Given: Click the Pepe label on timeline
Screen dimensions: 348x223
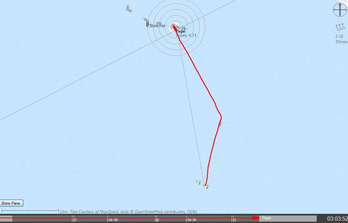Looking at the screenshot, I should click(266, 218).
